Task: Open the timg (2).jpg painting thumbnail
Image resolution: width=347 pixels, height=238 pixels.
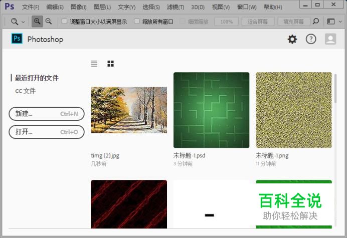Action: (x=129, y=110)
